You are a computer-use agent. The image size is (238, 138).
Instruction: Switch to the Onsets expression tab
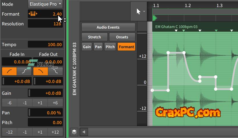(122, 37)
